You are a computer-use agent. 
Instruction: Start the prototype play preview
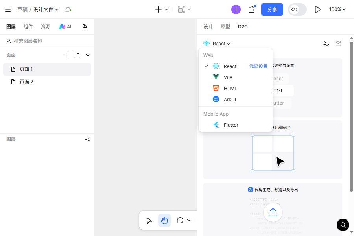pos(317,9)
